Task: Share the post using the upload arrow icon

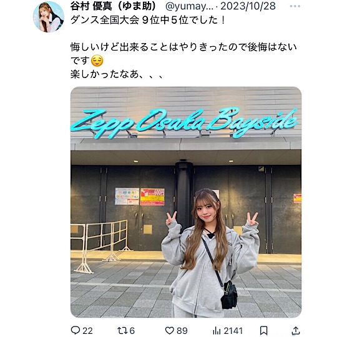Action: [x=296, y=331]
